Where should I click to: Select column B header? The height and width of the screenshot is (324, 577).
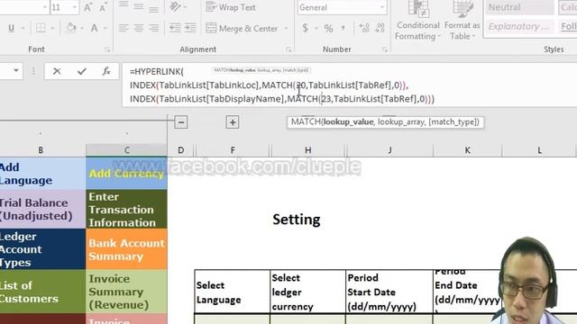coord(41,150)
